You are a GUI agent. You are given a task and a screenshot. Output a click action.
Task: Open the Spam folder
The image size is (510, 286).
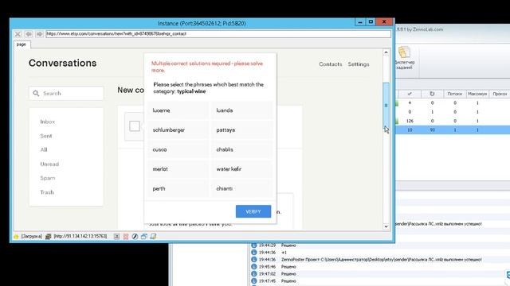point(48,178)
